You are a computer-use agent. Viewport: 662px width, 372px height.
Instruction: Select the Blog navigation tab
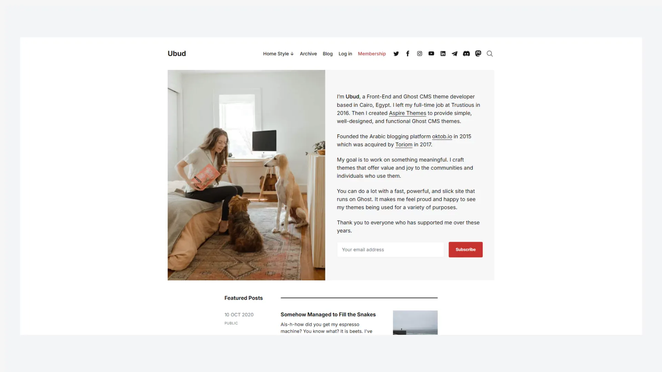[x=327, y=54]
